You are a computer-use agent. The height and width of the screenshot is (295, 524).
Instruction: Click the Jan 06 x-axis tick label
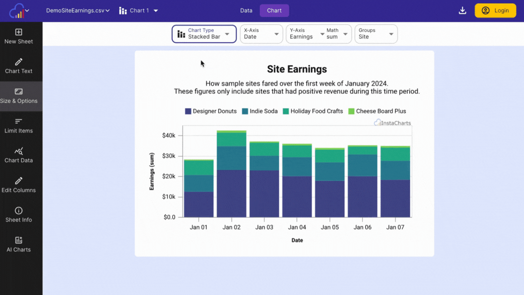(x=363, y=228)
